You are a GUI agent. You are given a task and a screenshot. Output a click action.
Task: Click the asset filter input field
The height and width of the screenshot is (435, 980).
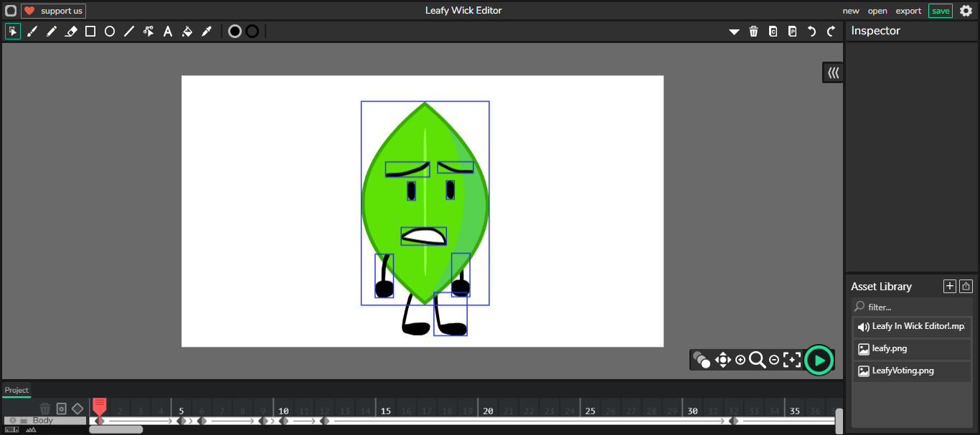click(x=912, y=307)
